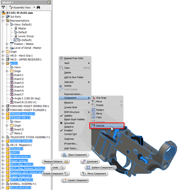Select Insert:8 (0.003 in) constraint
179x190 pixels.
(x=25, y=102)
